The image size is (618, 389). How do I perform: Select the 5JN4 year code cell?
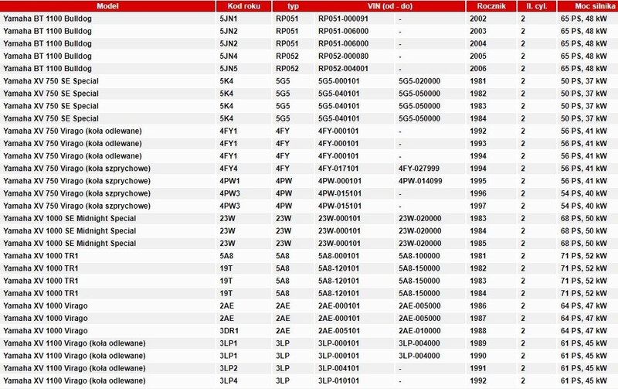tap(229, 56)
